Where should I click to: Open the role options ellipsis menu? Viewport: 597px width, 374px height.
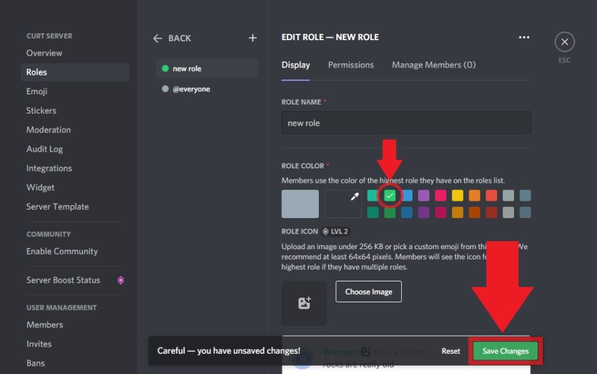(x=524, y=37)
